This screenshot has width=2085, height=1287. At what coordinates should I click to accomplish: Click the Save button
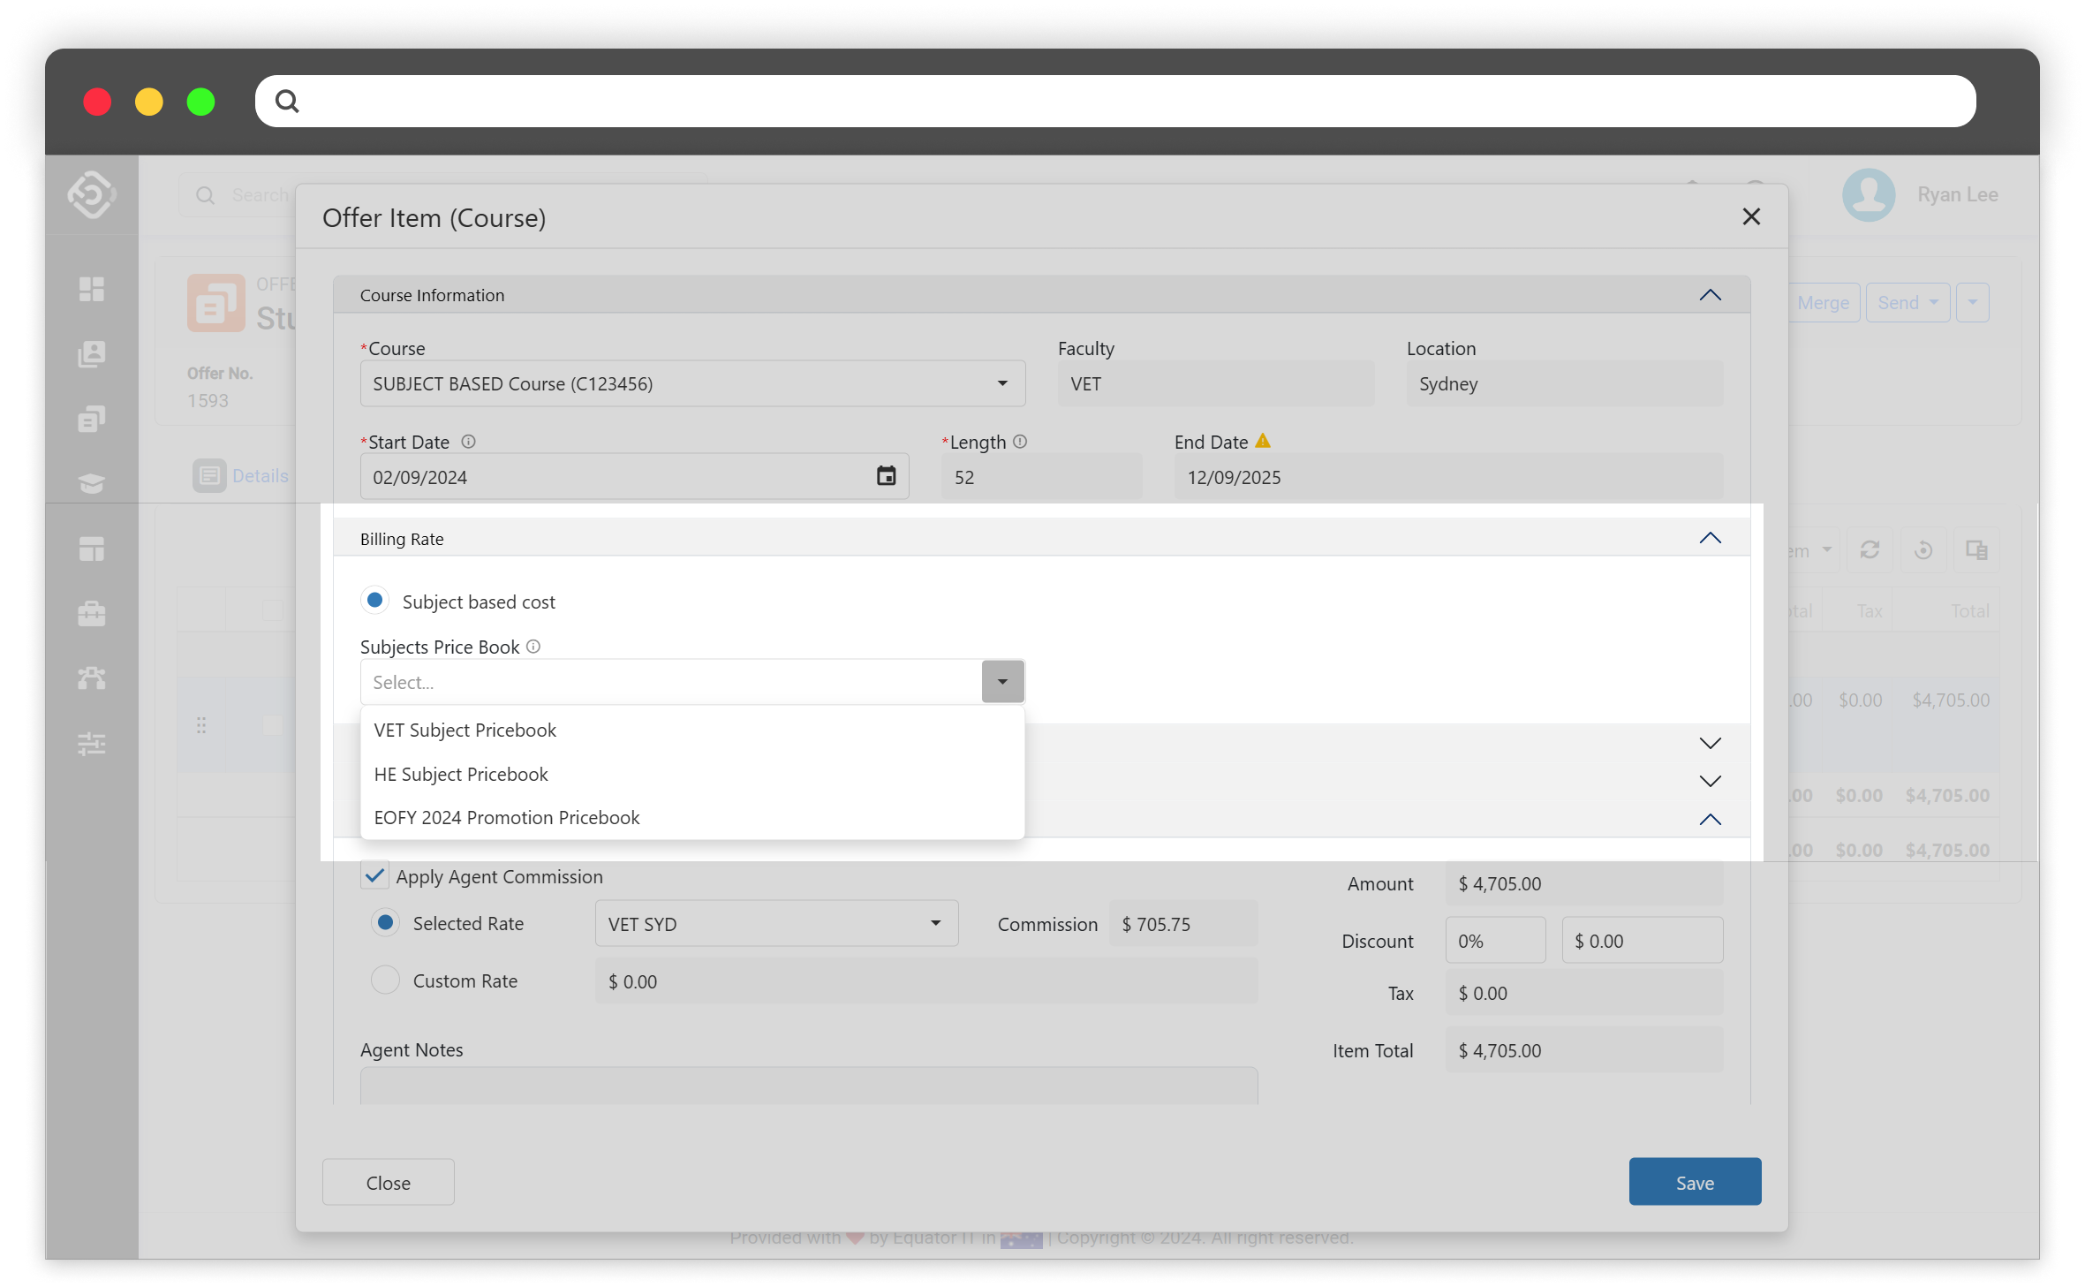(x=1694, y=1182)
